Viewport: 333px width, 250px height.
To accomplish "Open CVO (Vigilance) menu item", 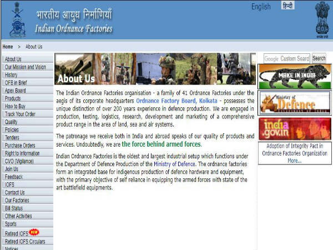I will [20, 161].
